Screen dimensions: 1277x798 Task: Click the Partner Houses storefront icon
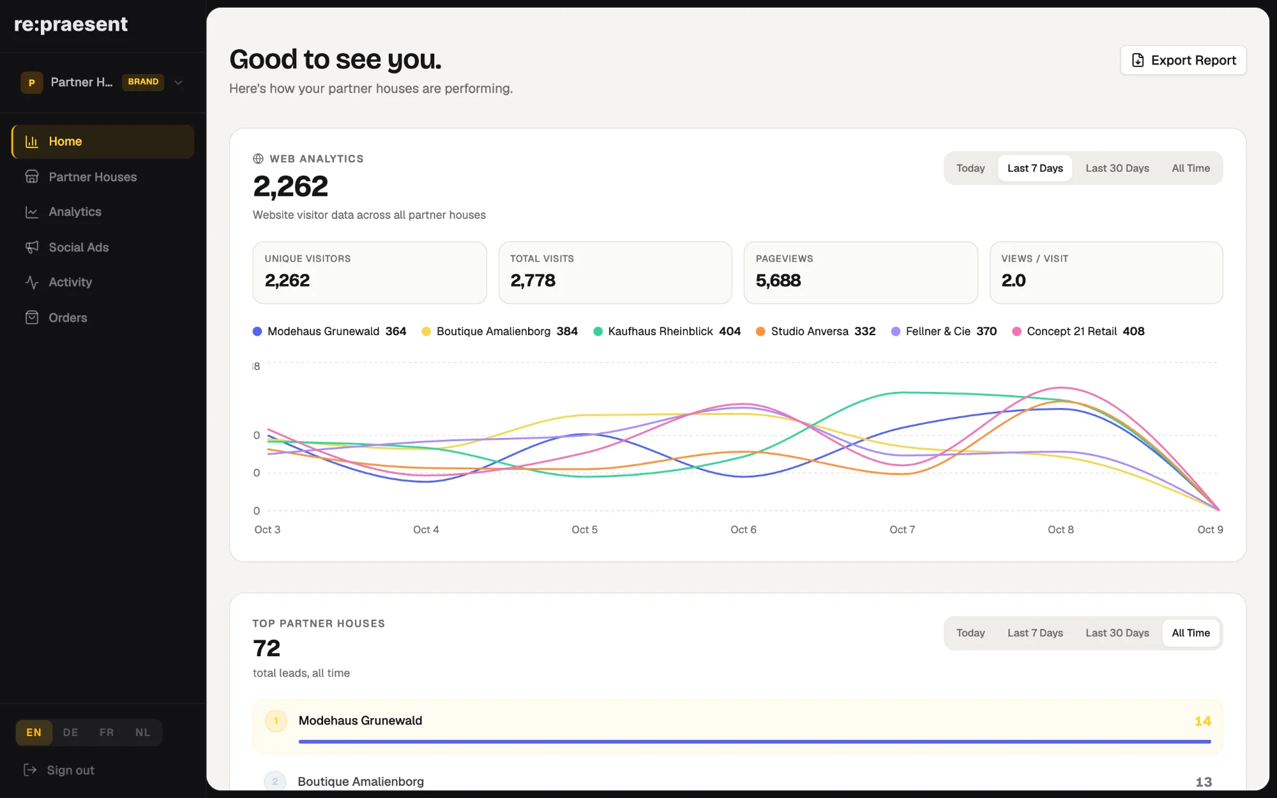point(32,177)
